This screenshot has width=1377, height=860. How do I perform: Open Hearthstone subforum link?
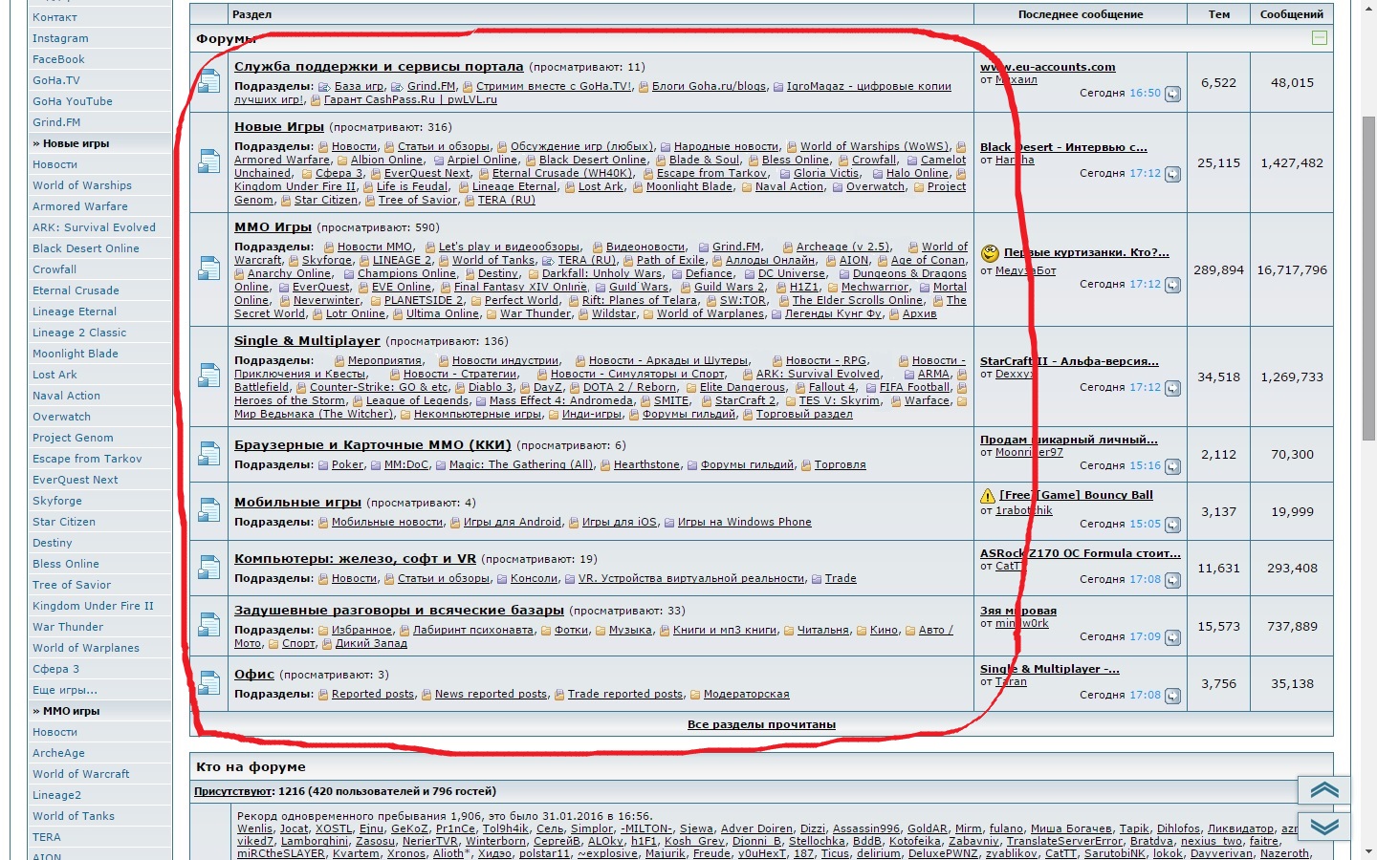(x=646, y=465)
